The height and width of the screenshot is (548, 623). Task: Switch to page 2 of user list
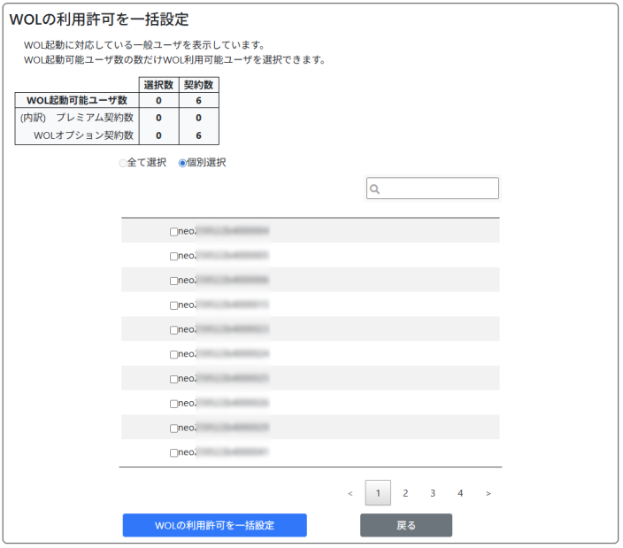[x=405, y=493]
